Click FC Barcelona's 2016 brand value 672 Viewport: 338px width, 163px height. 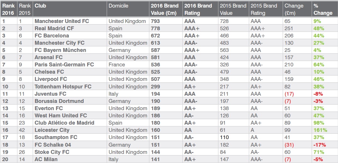155,36
